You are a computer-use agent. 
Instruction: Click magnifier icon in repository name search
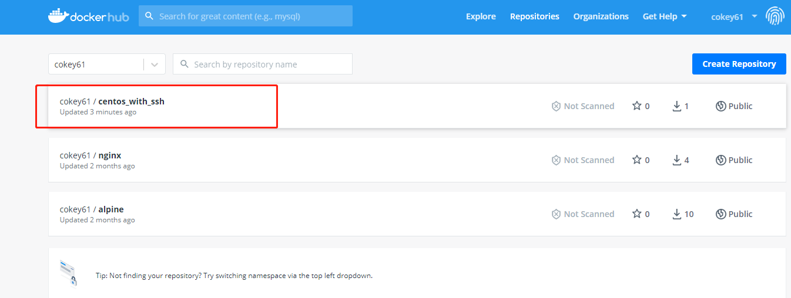coord(185,64)
